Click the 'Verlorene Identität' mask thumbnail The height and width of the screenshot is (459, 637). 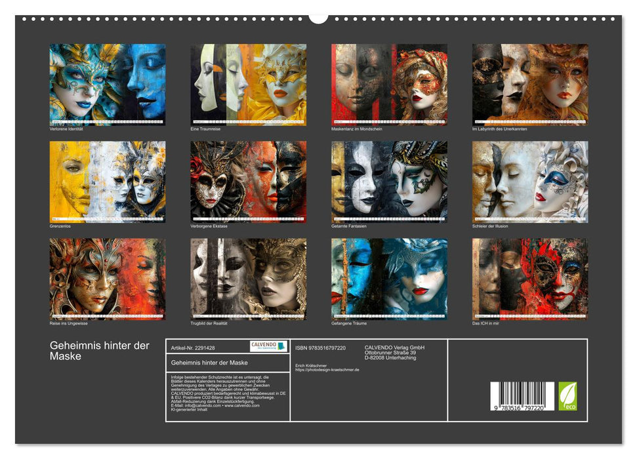(x=108, y=85)
